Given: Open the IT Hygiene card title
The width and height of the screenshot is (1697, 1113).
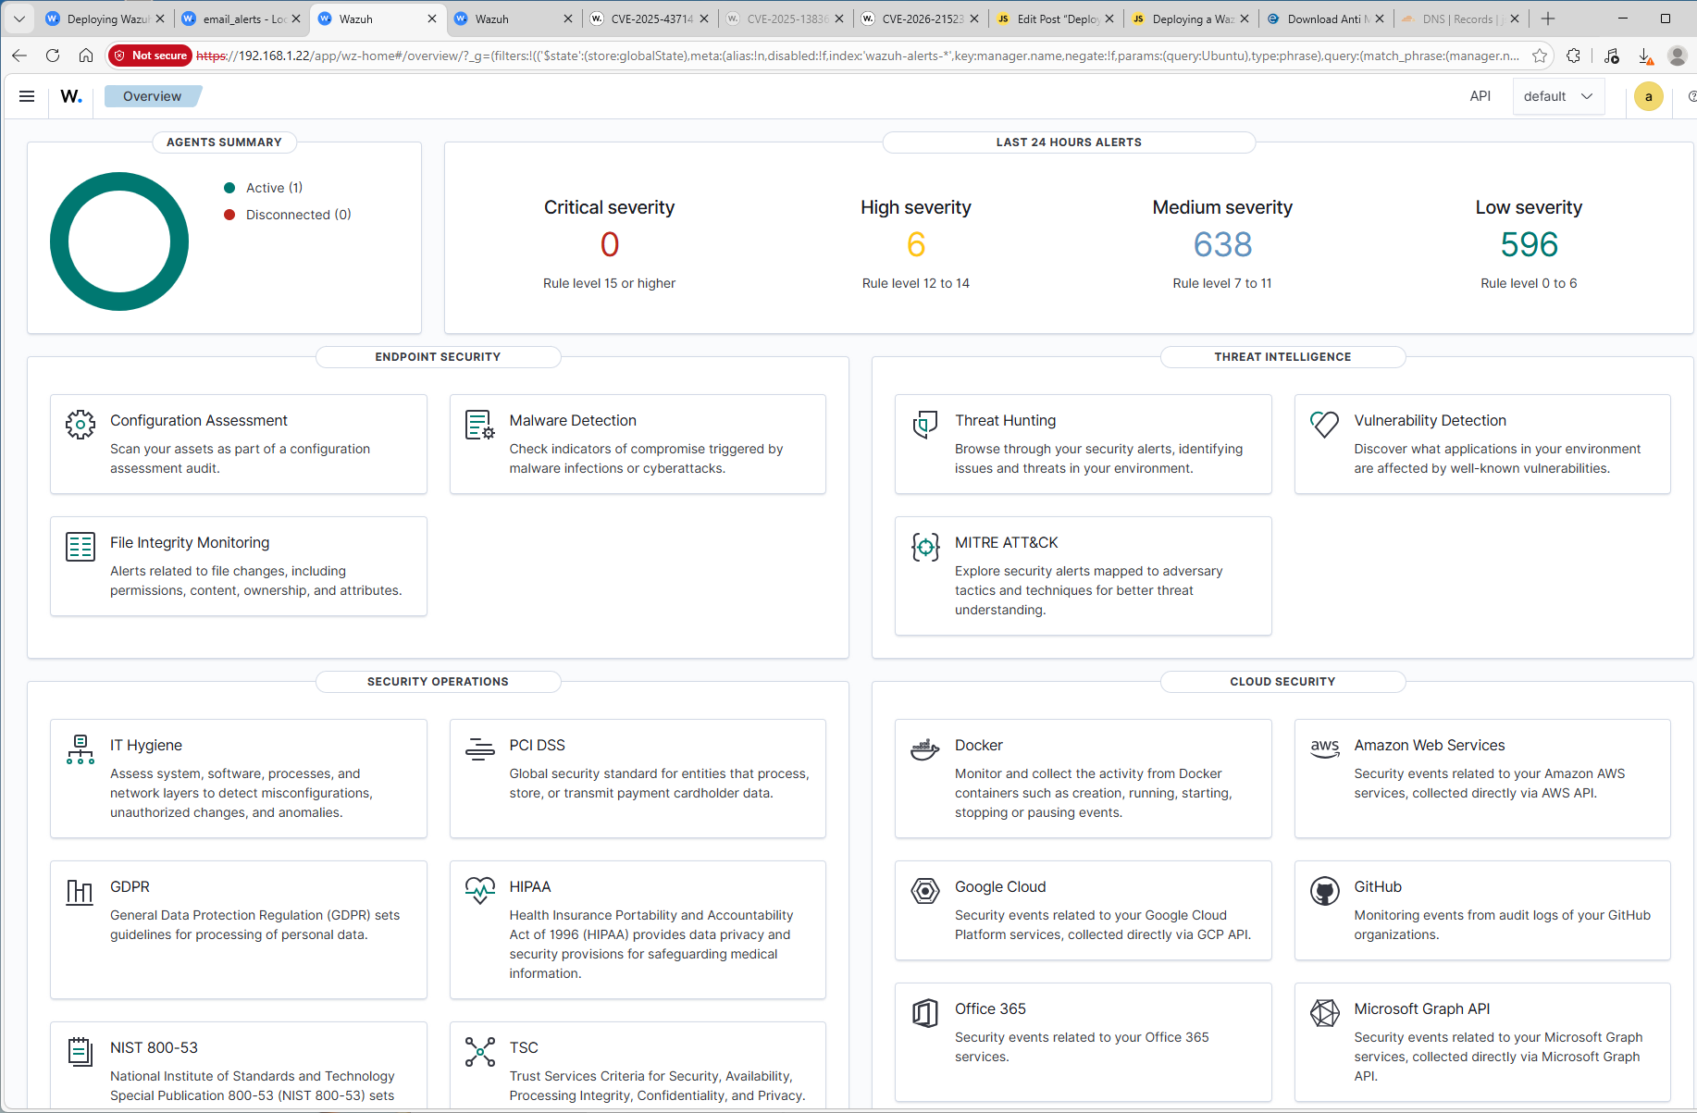Looking at the screenshot, I should pos(146,746).
